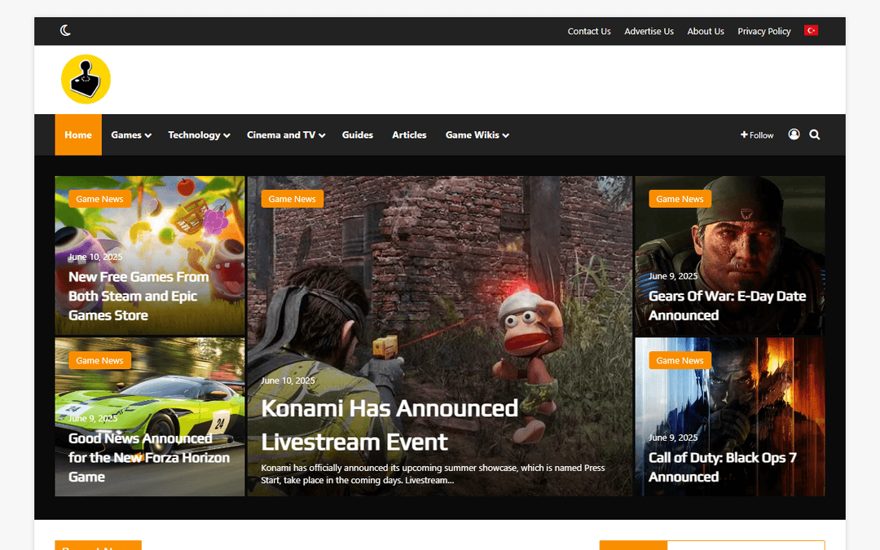
Task: Click June 9, 2025 date on Forza card
Action: 93,419
